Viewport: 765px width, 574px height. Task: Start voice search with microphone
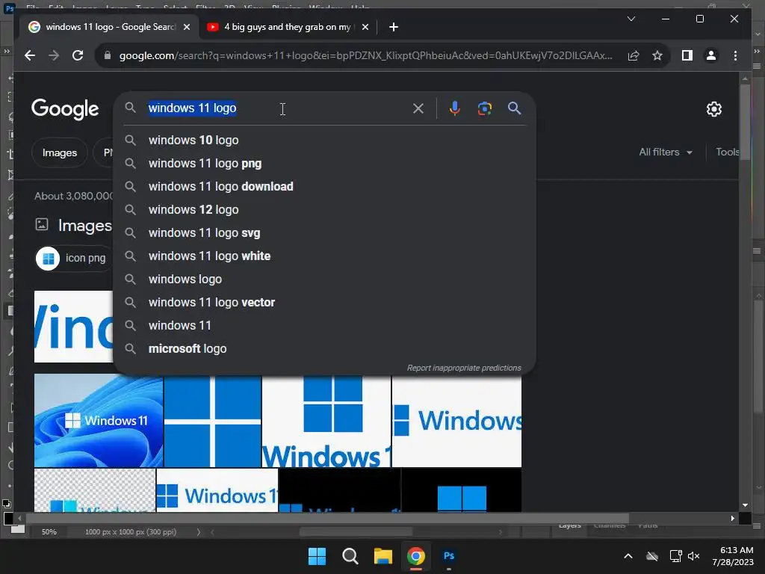tap(455, 108)
